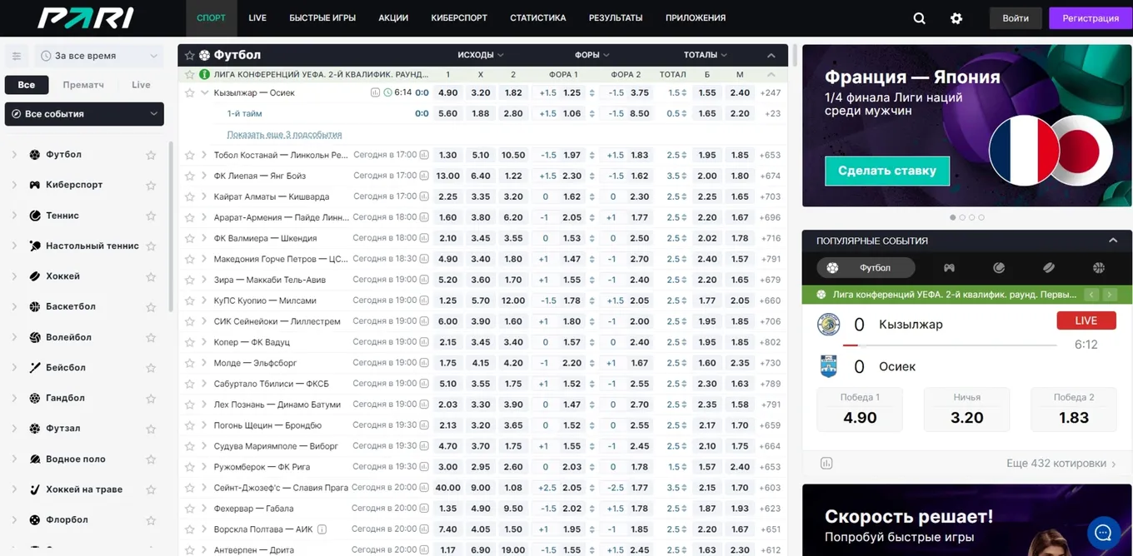Expand Киберспорт in sports sidebar
This screenshot has width=1133, height=556.
click(14, 185)
